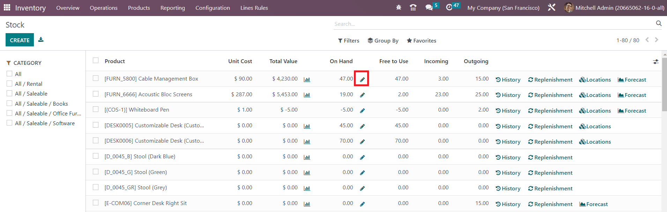This screenshot has height=212, width=667.
Task: Open the bug debug icon in the top bar
Action: point(399,8)
